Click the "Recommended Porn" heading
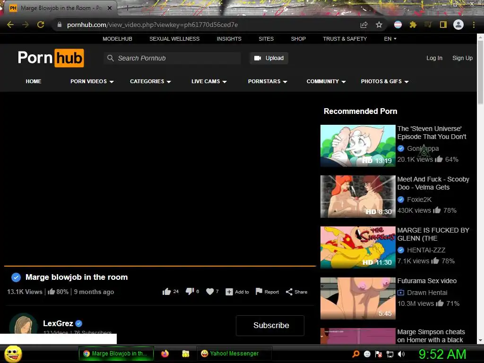Screen dimensions: 484x363 [360, 111]
